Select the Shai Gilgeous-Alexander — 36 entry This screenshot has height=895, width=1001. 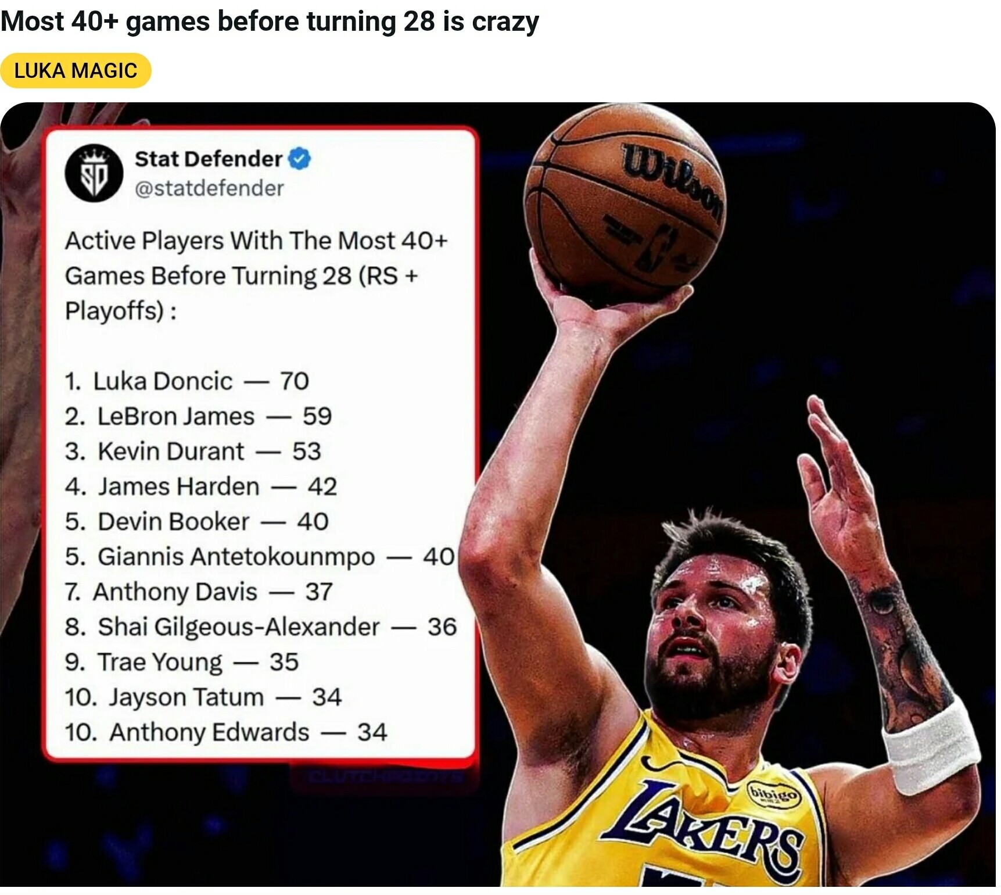[261, 627]
